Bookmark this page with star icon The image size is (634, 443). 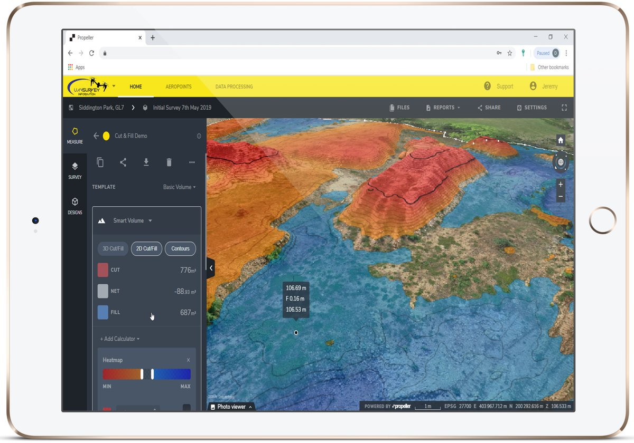pos(510,53)
